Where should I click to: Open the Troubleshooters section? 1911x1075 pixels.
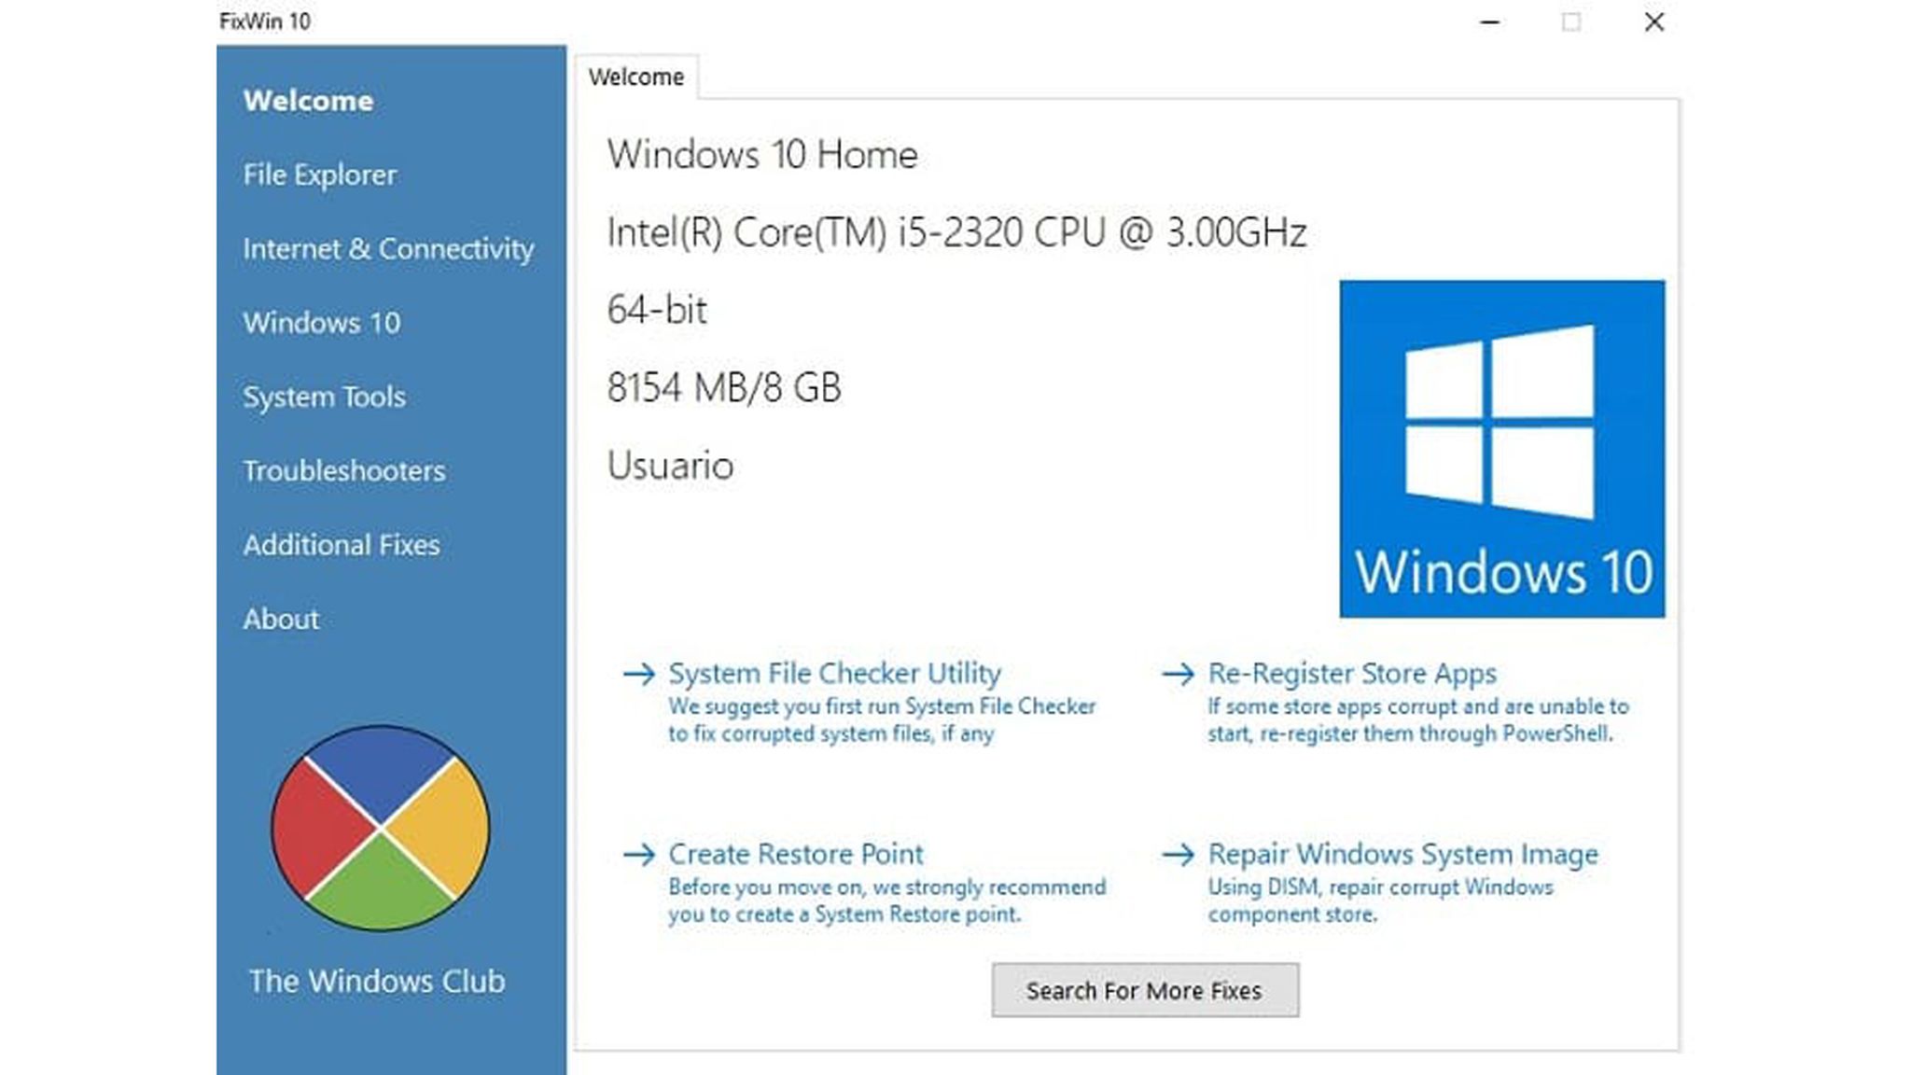tap(344, 471)
